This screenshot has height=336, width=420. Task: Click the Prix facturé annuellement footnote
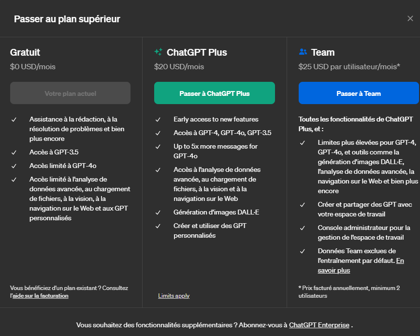349,292
